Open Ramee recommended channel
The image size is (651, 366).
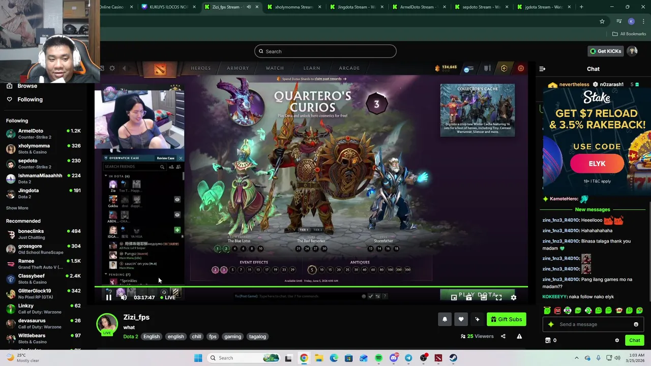coord(44,264)
